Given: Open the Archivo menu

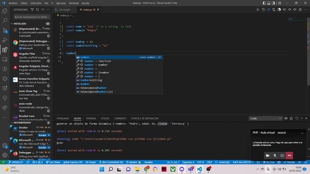Looking at the screenshot, I should point(13,3).
